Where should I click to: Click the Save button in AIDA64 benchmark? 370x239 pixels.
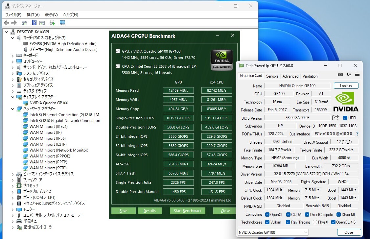[124, 211]
